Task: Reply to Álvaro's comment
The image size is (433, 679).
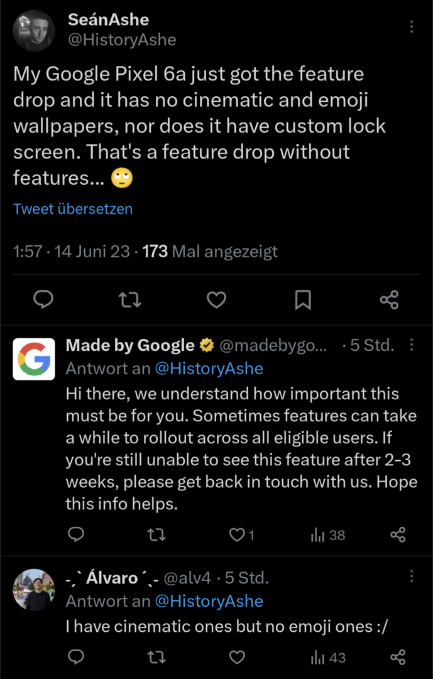Action: [x=76, y=658]
